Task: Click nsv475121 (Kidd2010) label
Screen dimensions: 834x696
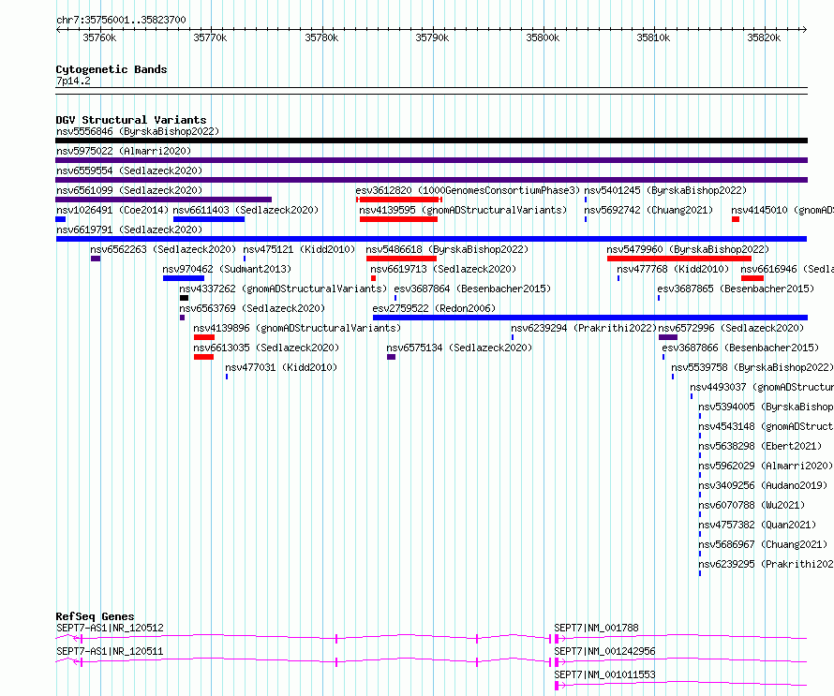Action: [x=299, y=249]
